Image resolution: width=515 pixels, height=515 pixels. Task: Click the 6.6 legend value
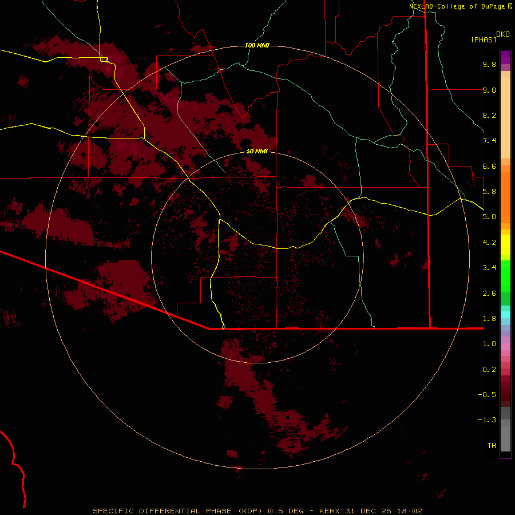pos(489,166)
